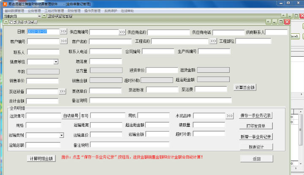Expand the 强度等级 dropdown
Viewport: 304px width, 175px height.
click(56, 62)
